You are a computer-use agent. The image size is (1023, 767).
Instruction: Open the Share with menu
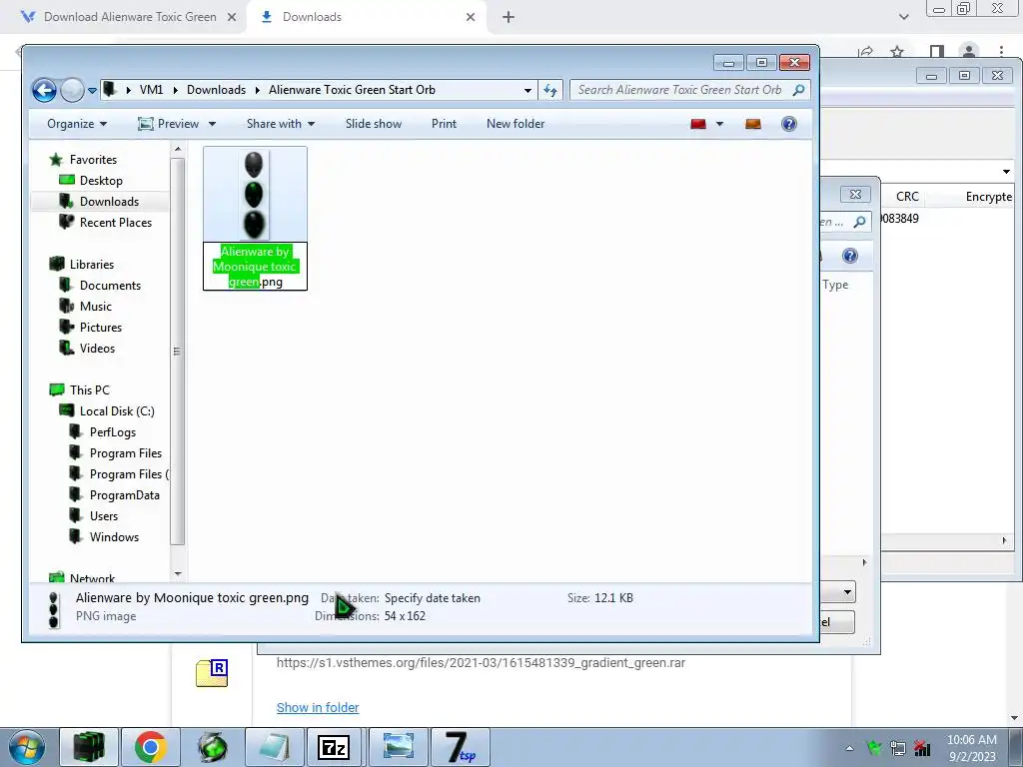tap(281, 124)
